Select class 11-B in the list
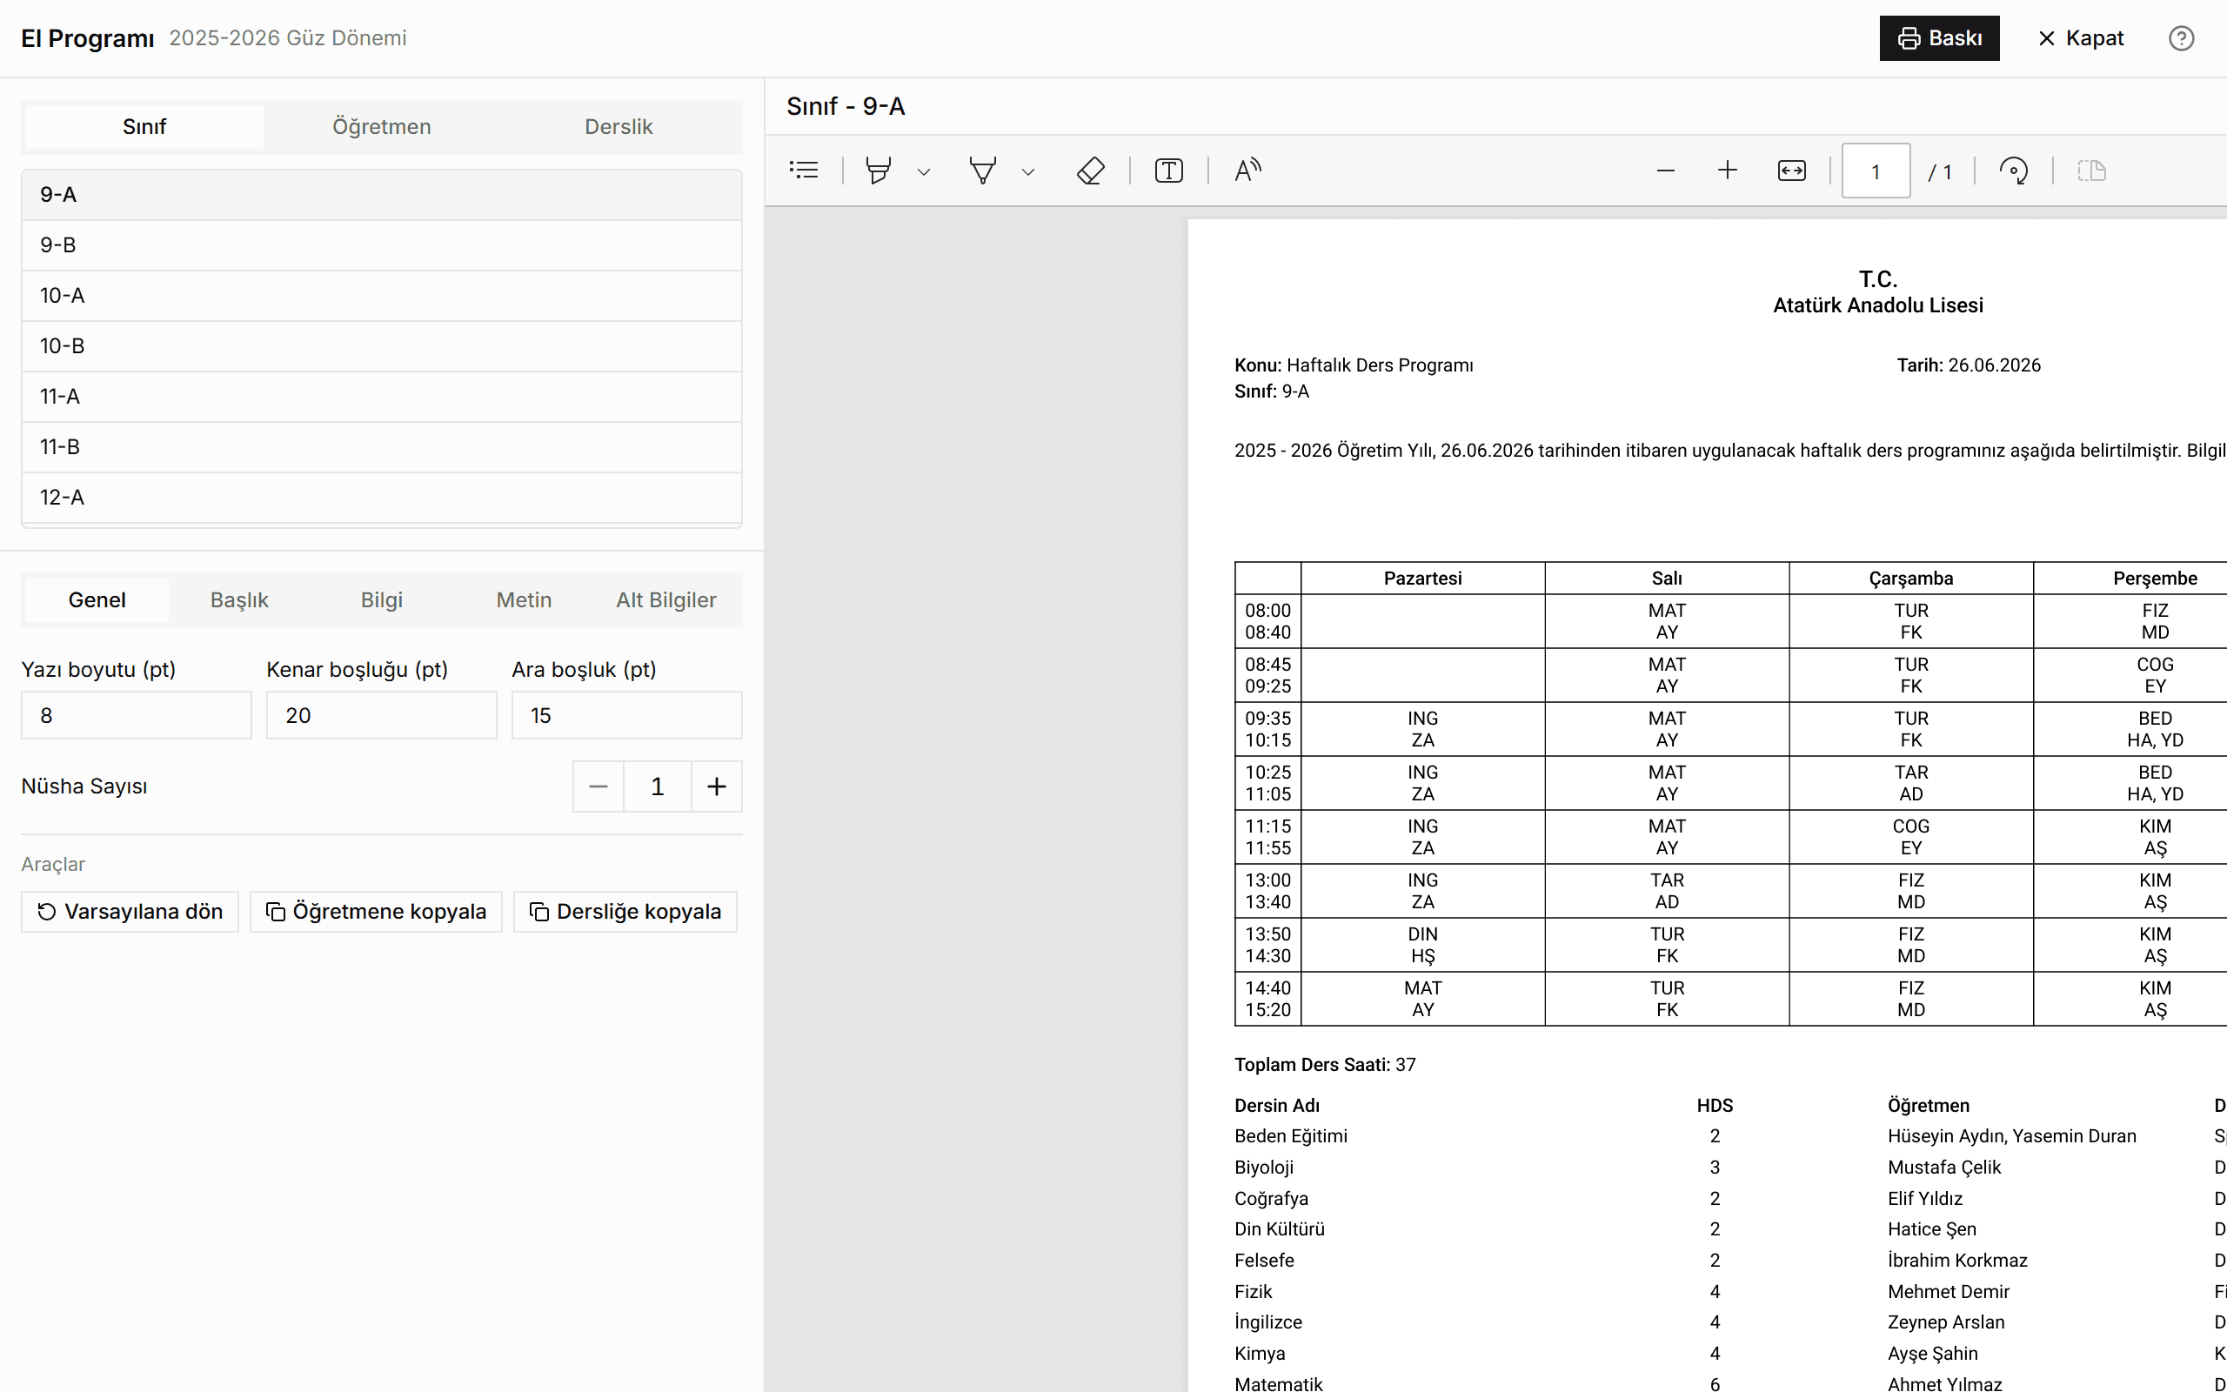This screenshot has height=1392, width=2227. coord(381,447)
